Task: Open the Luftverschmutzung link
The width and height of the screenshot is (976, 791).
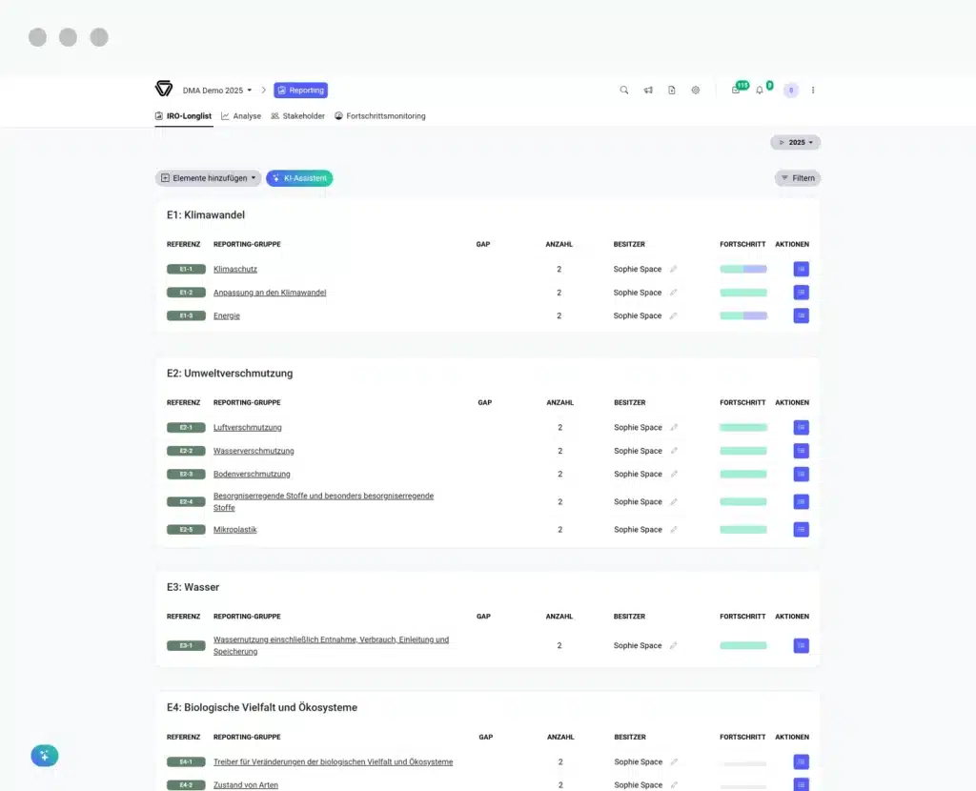Action: click(248, 428)
